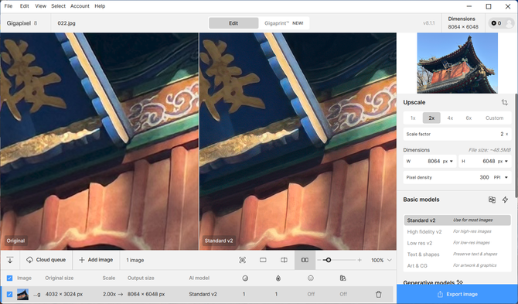
Task: Select the Art & CG model
Action: [457, 265]
